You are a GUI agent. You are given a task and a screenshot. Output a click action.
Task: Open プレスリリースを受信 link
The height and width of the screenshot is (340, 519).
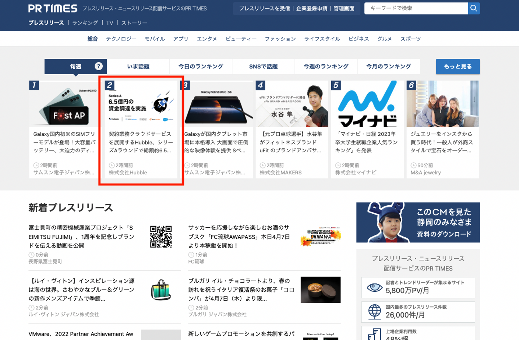tap(265, 8)
